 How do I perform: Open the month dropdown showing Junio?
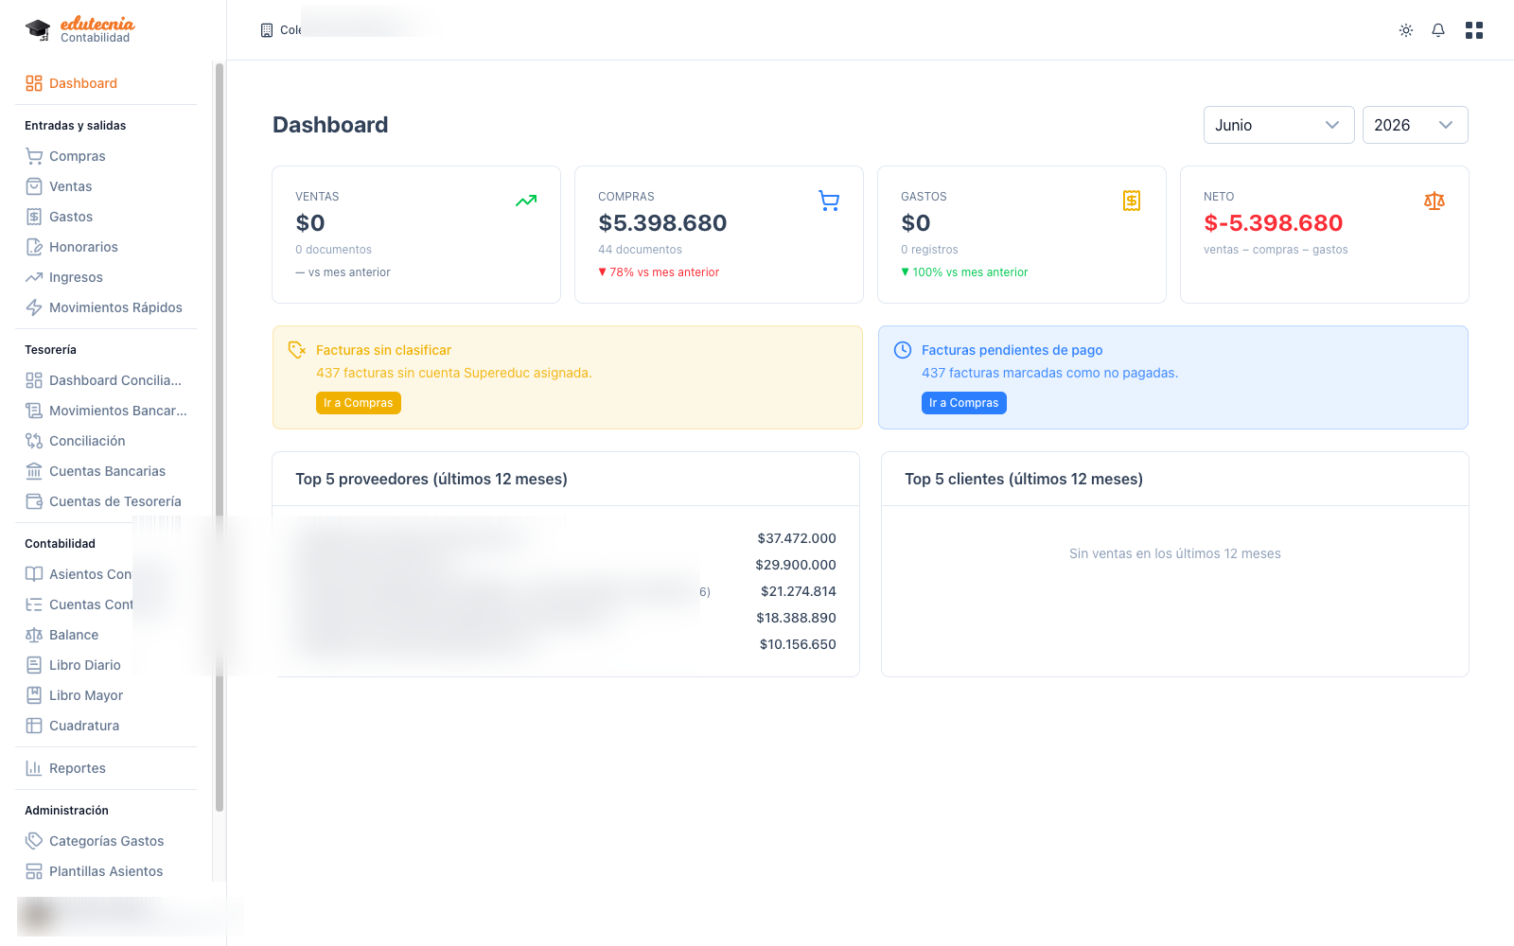1278,125
